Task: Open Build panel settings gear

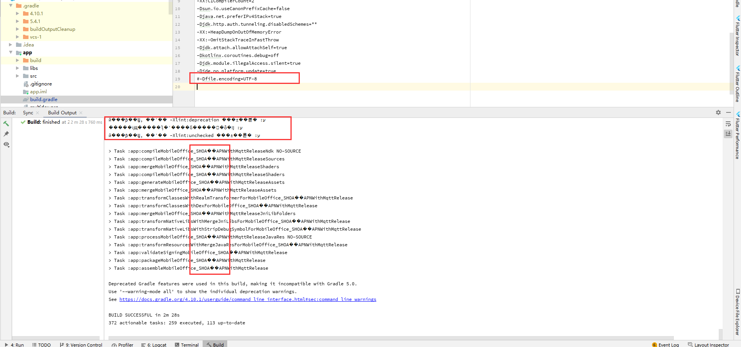Action: click(x=718, y=112)
